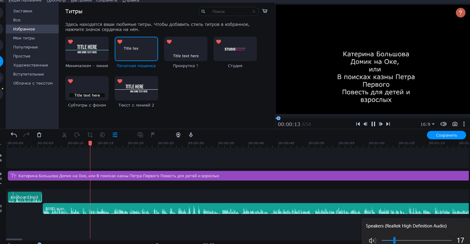The height and width of the screenshot is (244, 470).
Task: Open the shopping cart store icon
Action: tap(265, 11)
